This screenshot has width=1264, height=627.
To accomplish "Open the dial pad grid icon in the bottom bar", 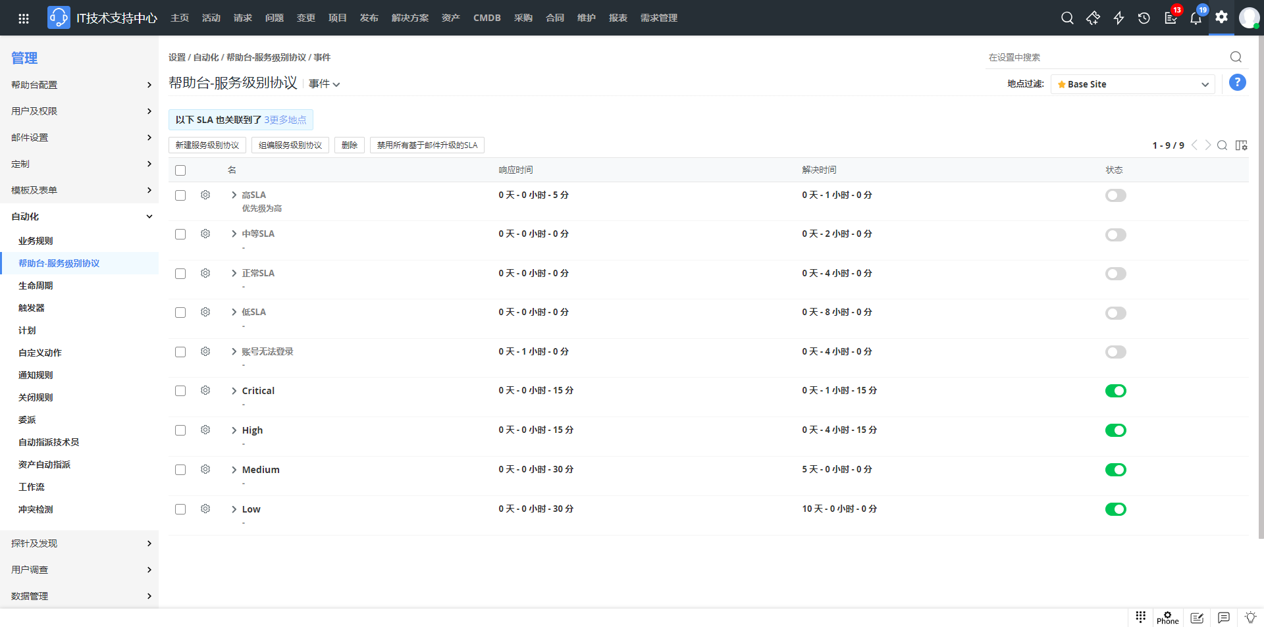I will click(x=1141, y=616).
